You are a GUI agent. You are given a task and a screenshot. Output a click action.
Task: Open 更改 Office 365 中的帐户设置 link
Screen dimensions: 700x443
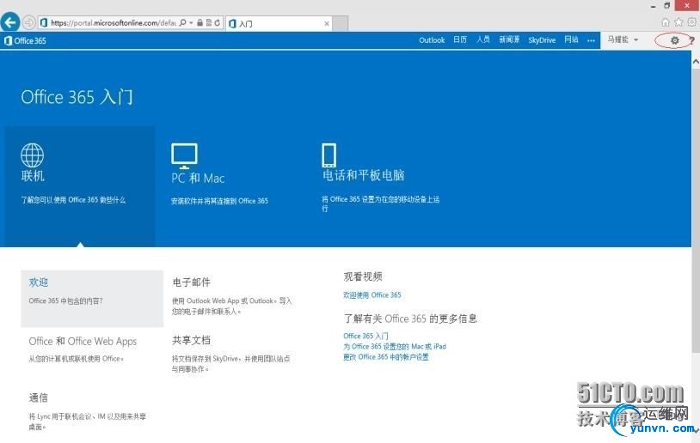386,357
